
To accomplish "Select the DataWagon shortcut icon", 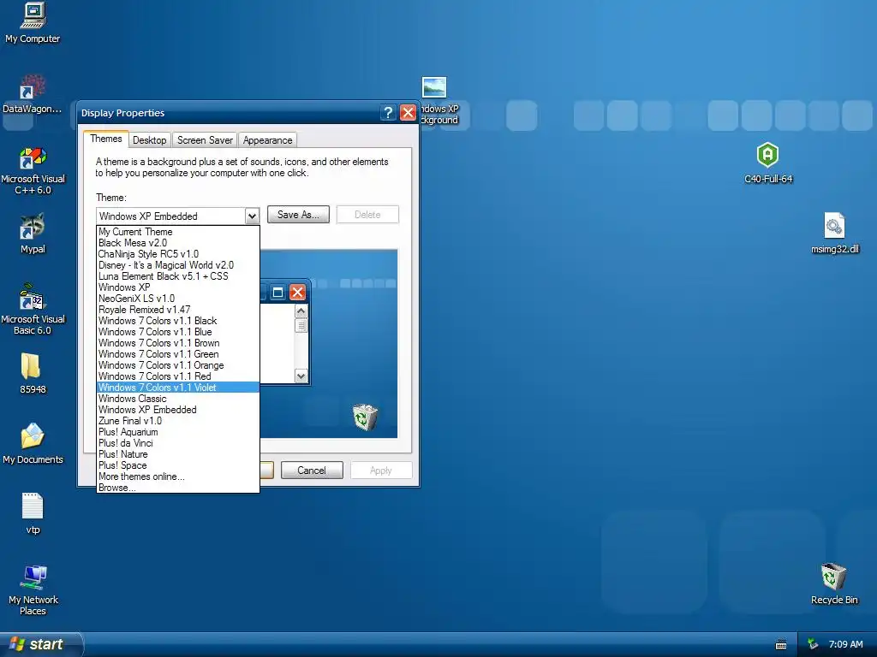I will 33,94.
